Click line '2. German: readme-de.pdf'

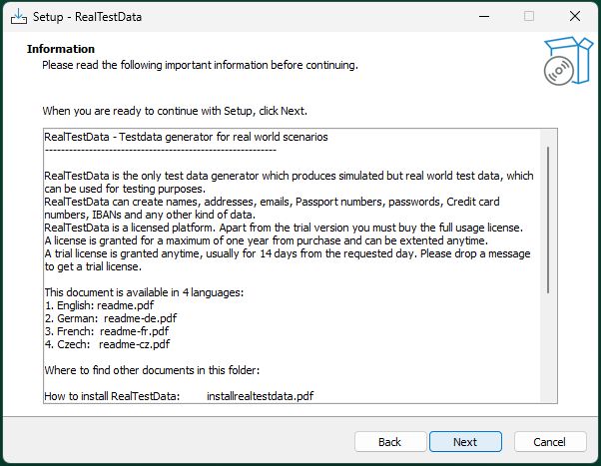111,318
